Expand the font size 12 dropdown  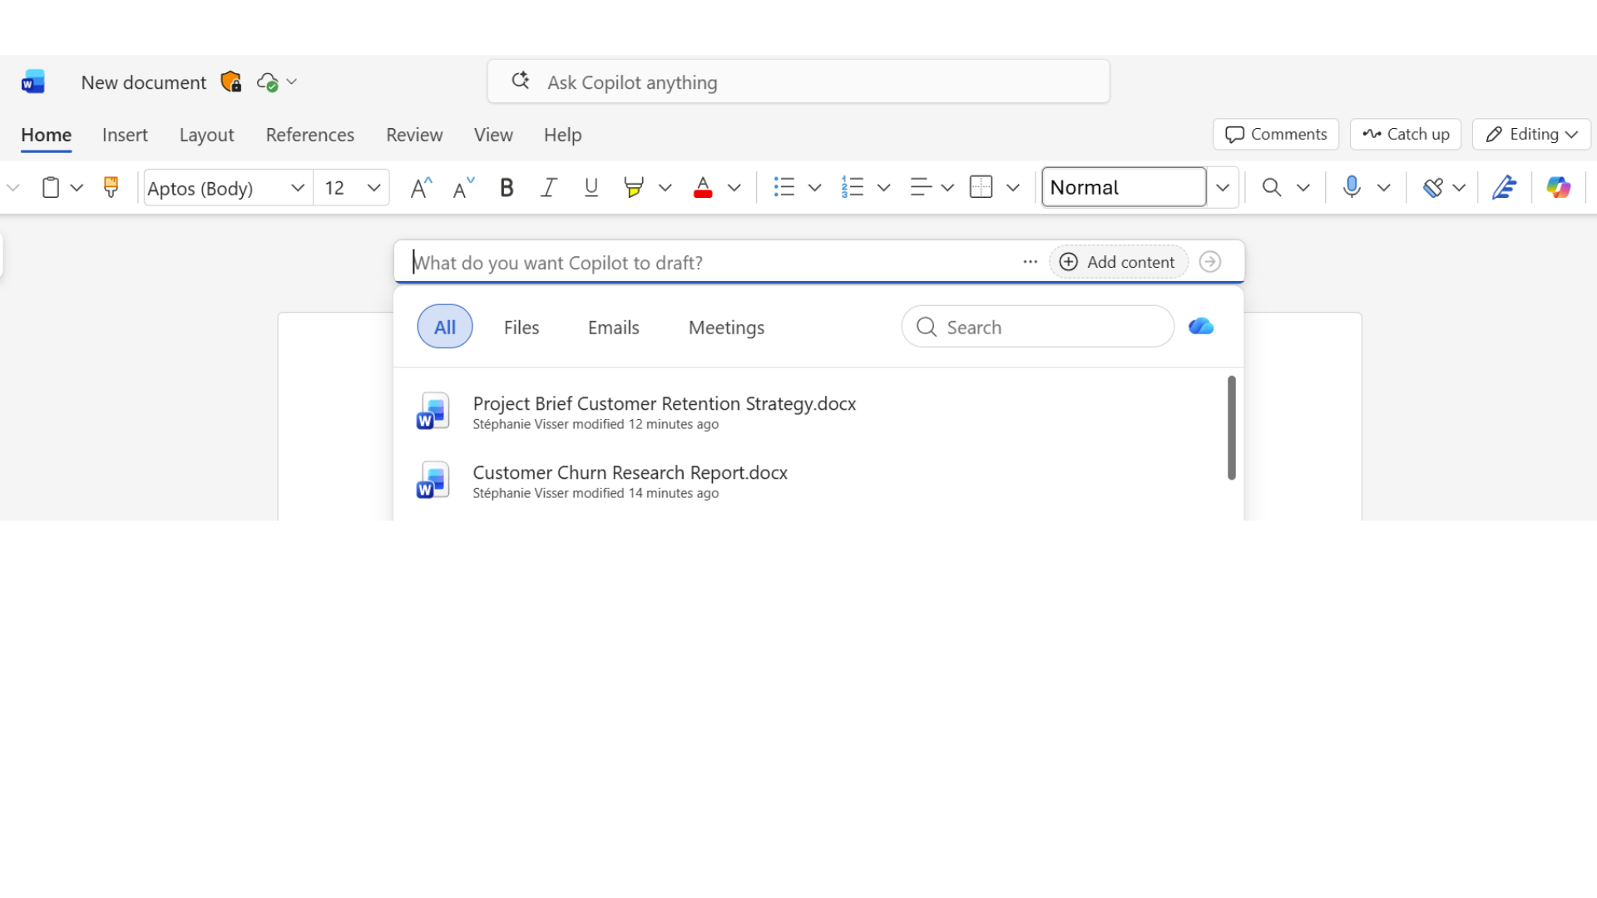373,188
